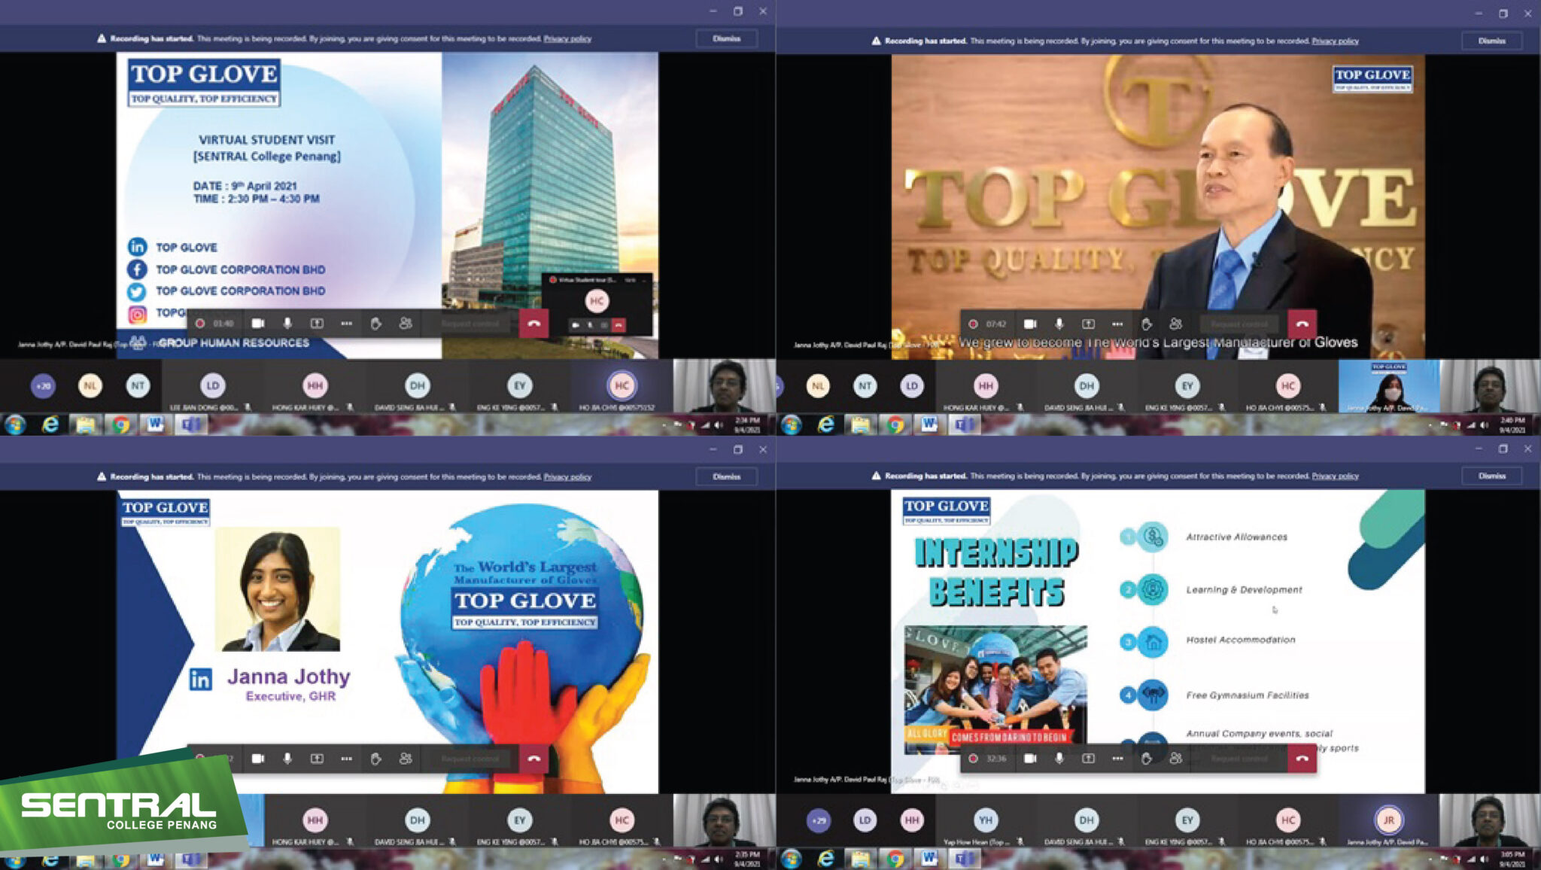Viewport: 1541px width, 870px height.
Task: Dismiss the recording banner above the Internship Benefits slide
Action: (x=1491, y=476)
